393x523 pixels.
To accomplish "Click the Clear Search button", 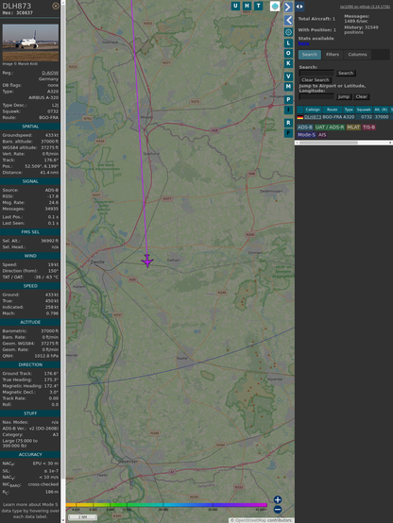I will tap(316, 80).
